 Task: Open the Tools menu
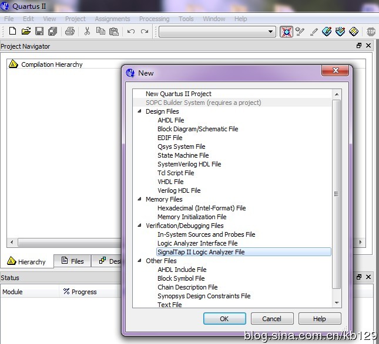pos(186,19)
